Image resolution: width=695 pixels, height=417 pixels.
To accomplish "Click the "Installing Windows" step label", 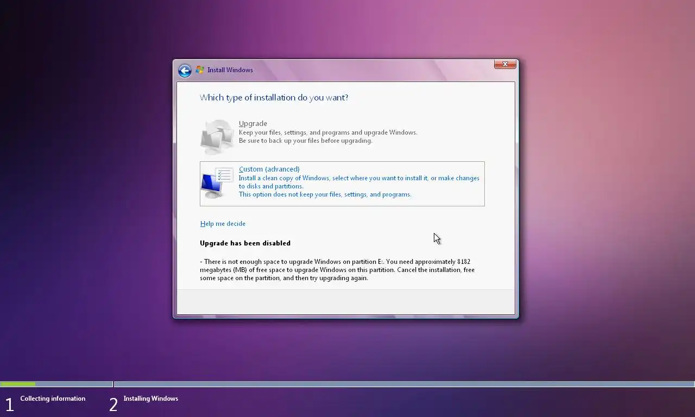I will pos(151,399).
